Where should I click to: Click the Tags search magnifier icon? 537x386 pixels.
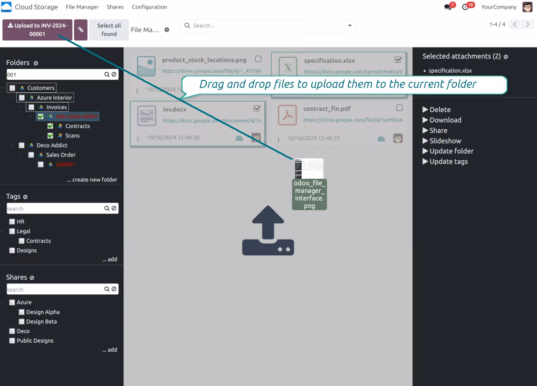[x=107, y=208]
